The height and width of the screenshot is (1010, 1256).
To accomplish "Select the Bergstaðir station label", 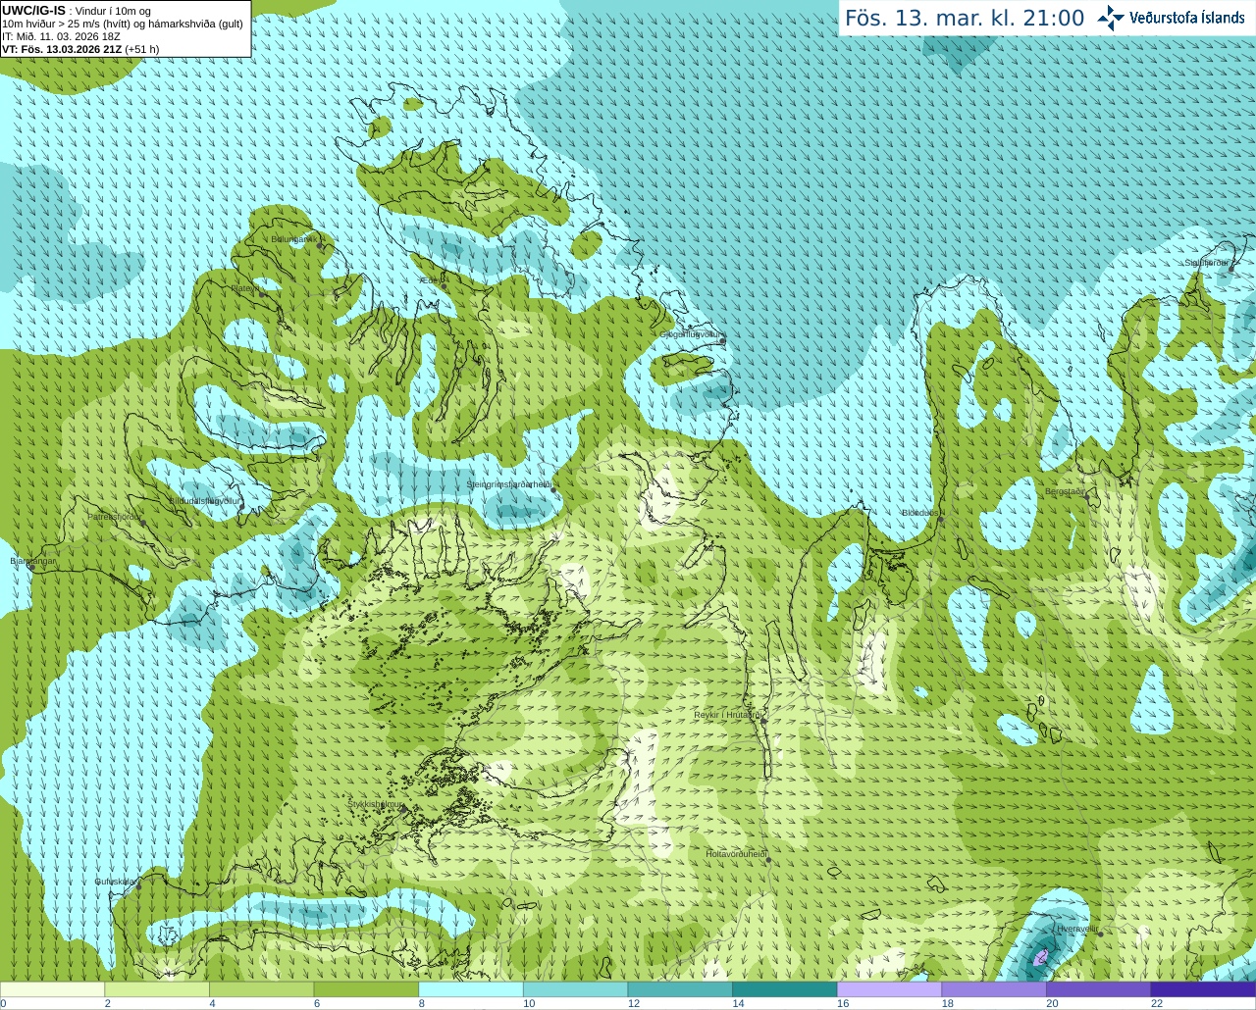I will [1065, 491].
